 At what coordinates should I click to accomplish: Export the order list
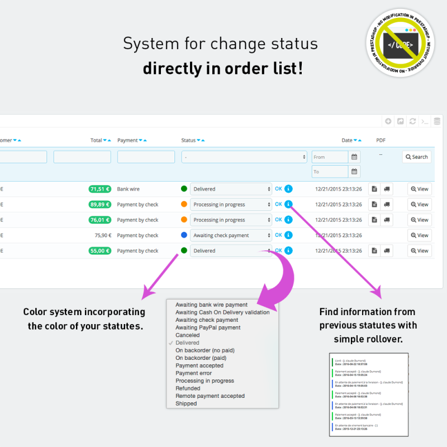(x=400, y=121)
